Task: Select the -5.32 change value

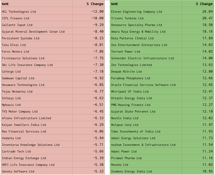Action: (x=98, y=172)
